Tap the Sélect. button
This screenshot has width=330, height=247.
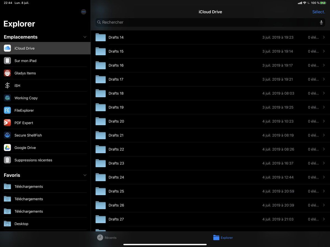pyautogui.click(x=318, y=12)
